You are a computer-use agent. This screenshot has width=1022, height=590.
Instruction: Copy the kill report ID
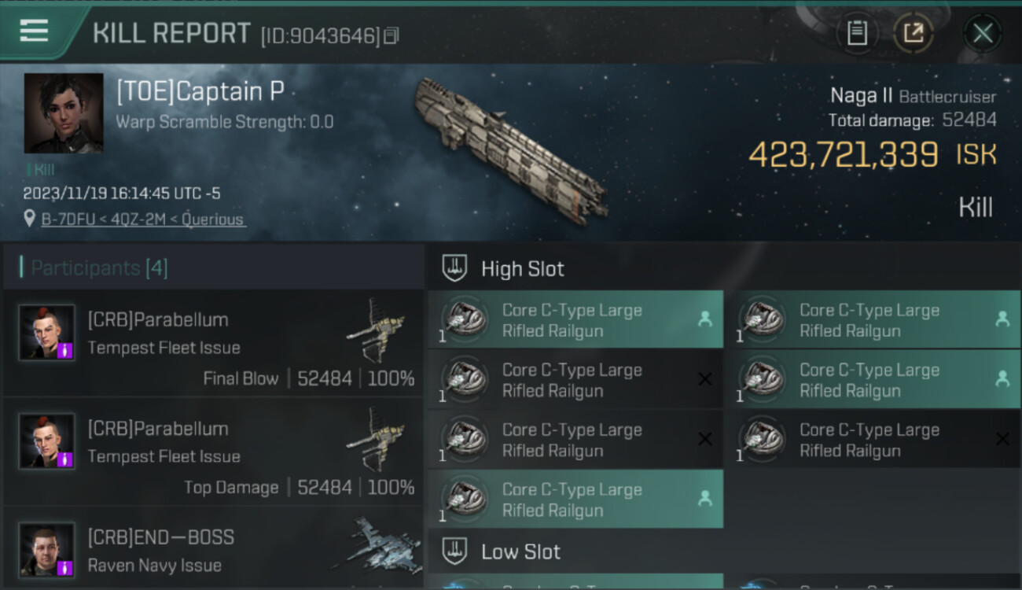coord(392,35)
